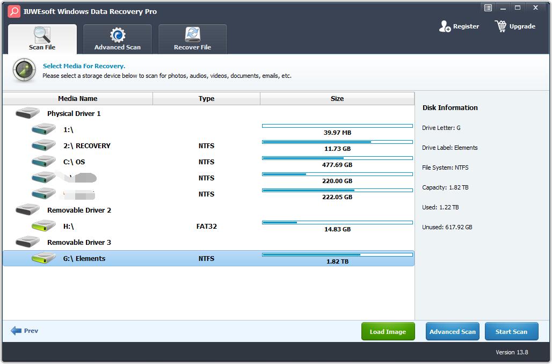Screen dimensions: 552x364
Task: Click the drive icon for 1:\ partition
Action: pyautogui.click(x=43, y=129)
